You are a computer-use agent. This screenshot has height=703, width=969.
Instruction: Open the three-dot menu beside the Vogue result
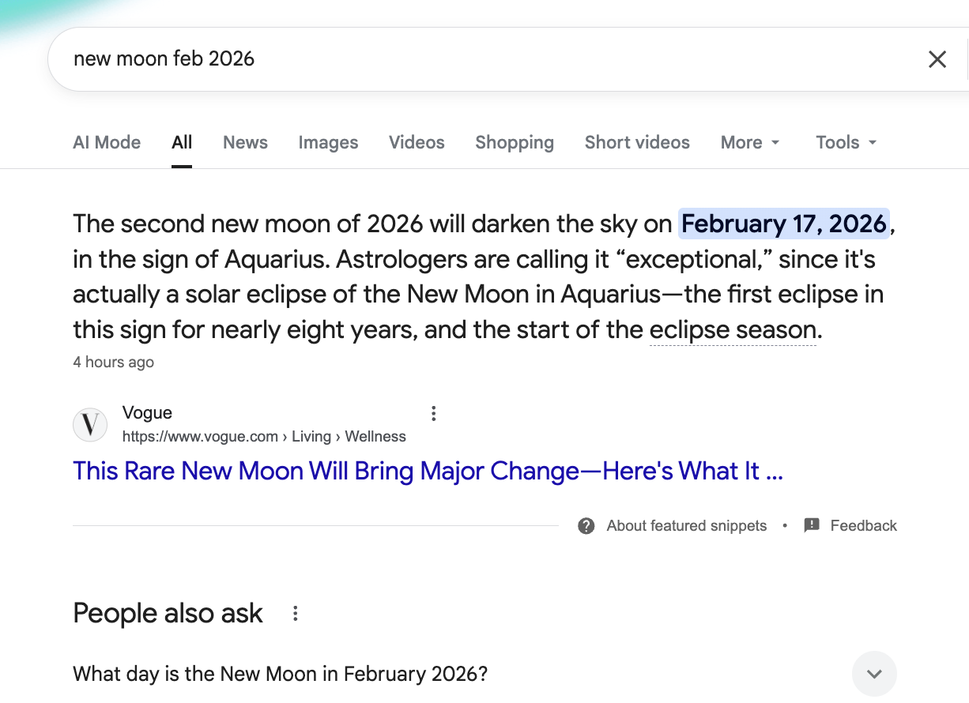click(433, 413)
